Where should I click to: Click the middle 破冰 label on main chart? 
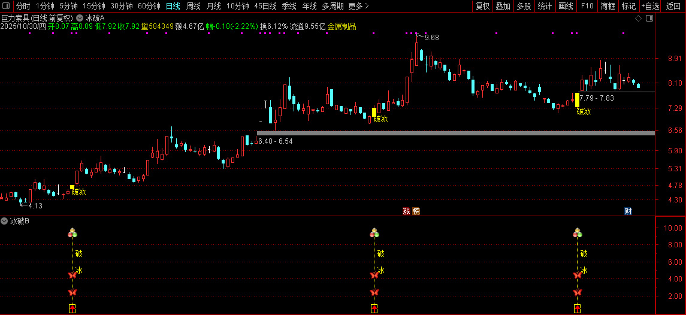pyautogui.click(x=380, y=119)
